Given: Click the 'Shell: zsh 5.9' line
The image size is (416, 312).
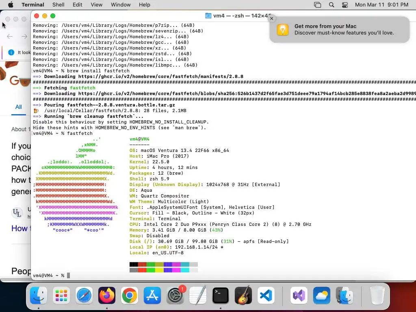Looking at the screenshot, I should [x=149, y=179].
